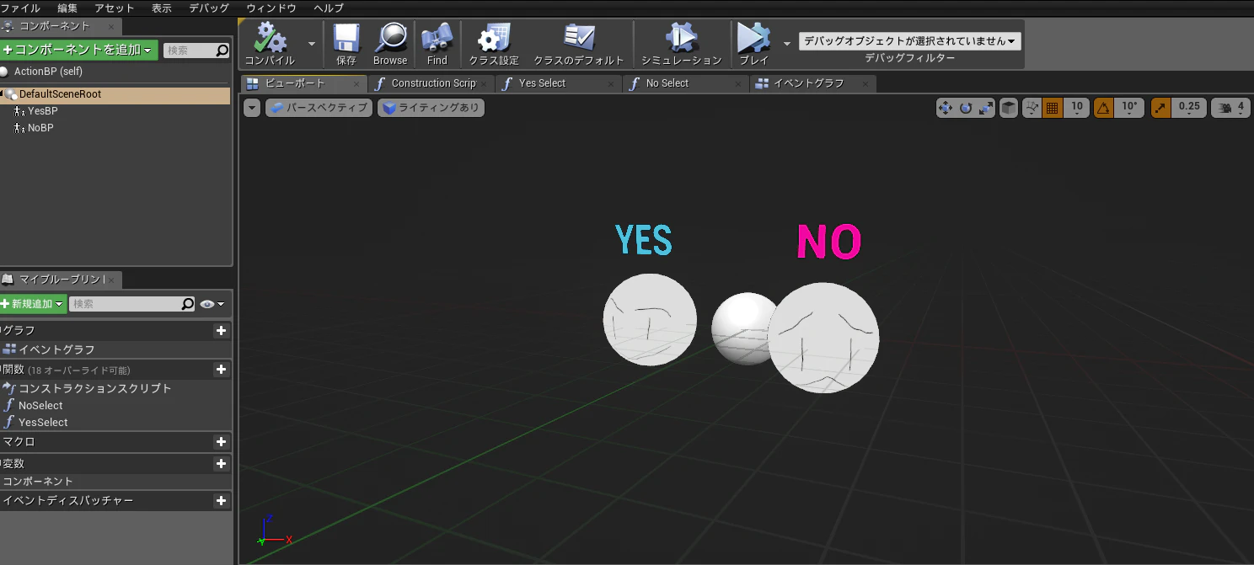Click the surface snapping icon
This screenshot has width=1254, height=565.
1032,108
